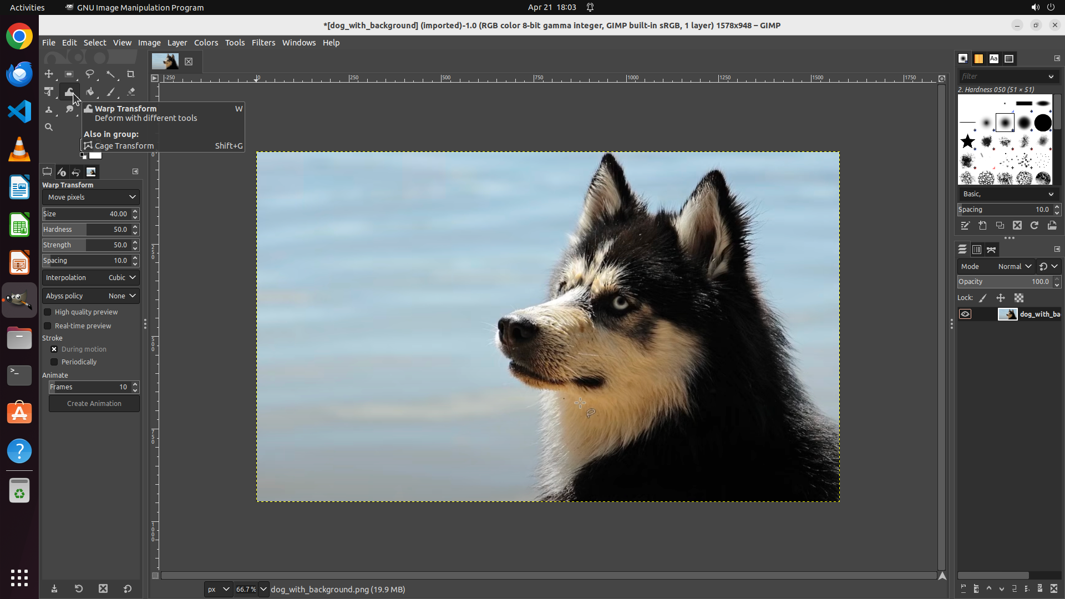Select the Fuzzy Select magic wand tool
Viewport: 1065px width, 599px height.
pyautogui.click(x=111, y=74)
